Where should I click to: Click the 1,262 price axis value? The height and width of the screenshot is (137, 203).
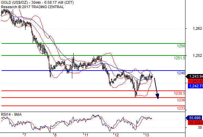click(x=197, y=28)
